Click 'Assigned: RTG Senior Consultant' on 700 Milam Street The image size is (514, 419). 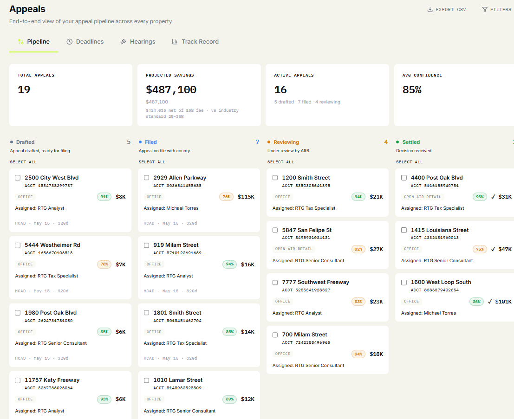(x=308, y=366)
